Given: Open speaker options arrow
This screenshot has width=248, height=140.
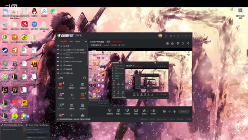Looking at the screenshot, I should (x=157, y=111).
